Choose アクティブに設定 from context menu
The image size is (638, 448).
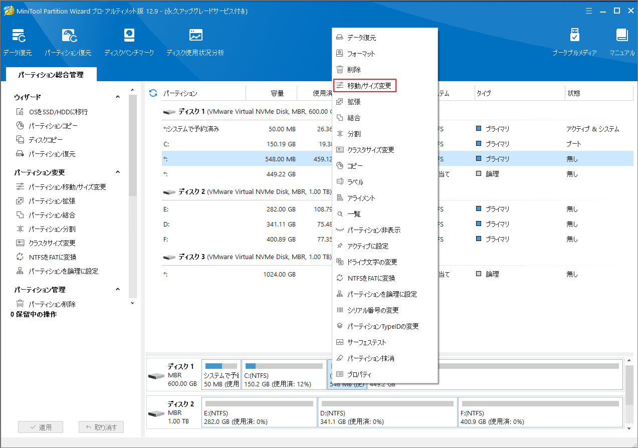coord(385,246)
